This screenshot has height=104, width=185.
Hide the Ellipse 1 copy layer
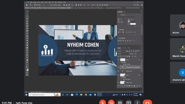point(118,83)
